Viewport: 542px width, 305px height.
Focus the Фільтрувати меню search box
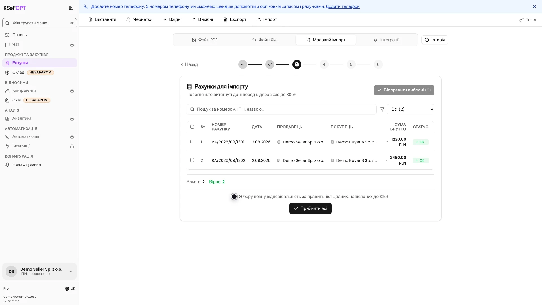[40, 23]
